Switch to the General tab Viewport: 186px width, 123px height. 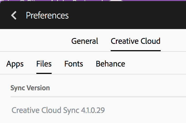pos(85,41)
